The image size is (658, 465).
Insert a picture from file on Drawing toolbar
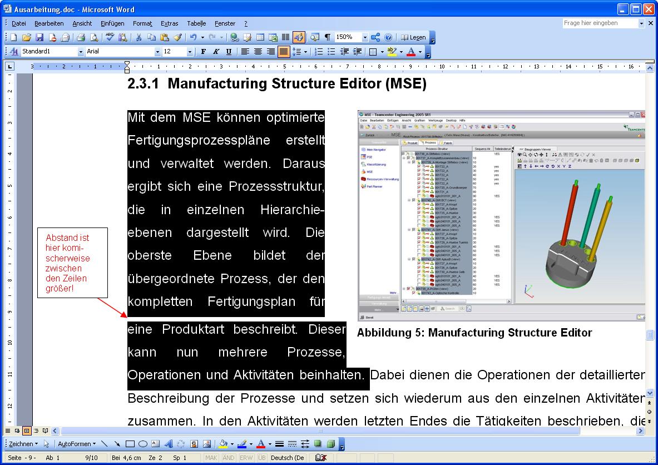click(207, 444)
